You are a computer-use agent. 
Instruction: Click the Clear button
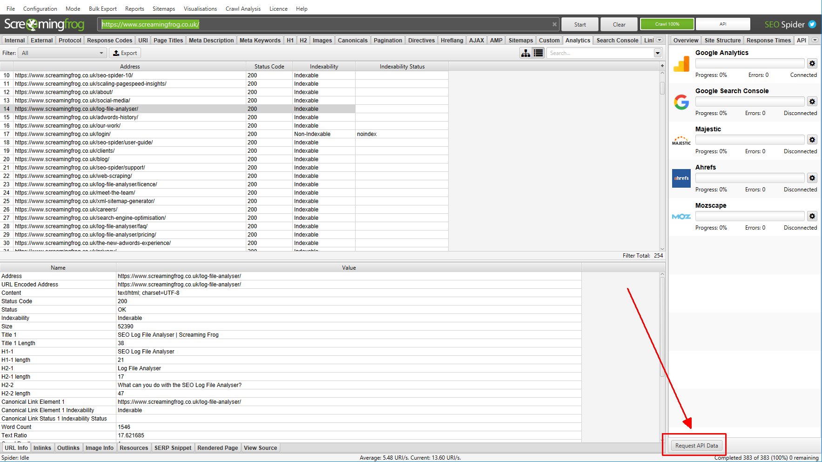[619, 24]
